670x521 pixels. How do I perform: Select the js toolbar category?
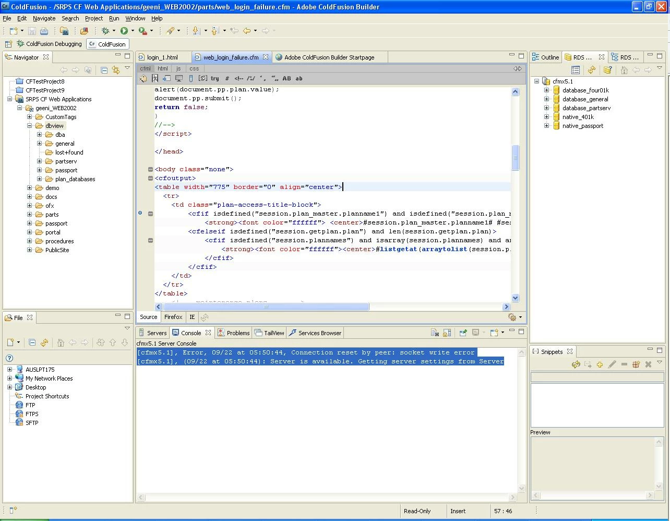pos(178,68)
